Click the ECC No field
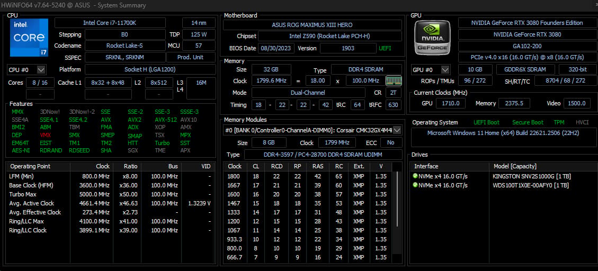This screenshot has width=598, height=271. (x=391, y=142)
